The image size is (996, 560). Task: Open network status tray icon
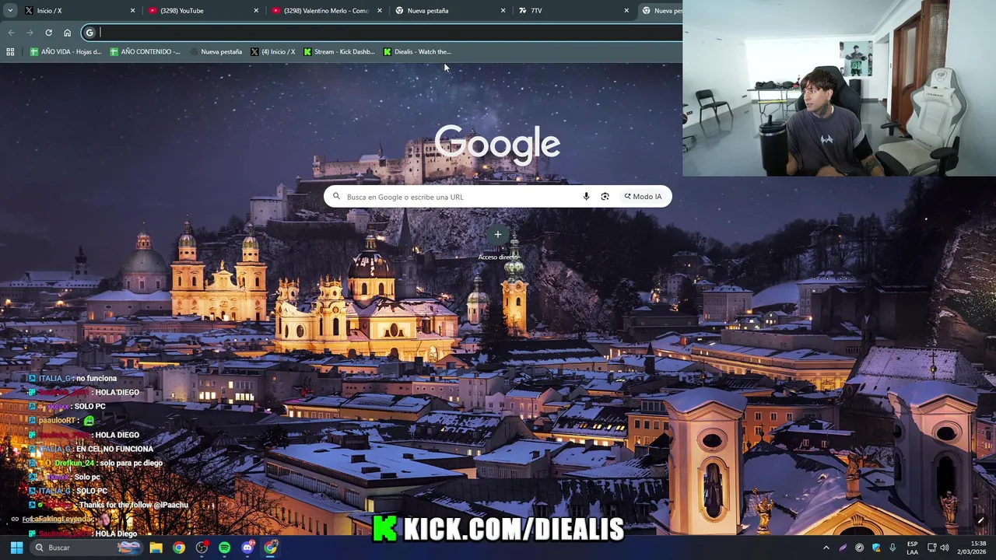[x=931, y=548]
